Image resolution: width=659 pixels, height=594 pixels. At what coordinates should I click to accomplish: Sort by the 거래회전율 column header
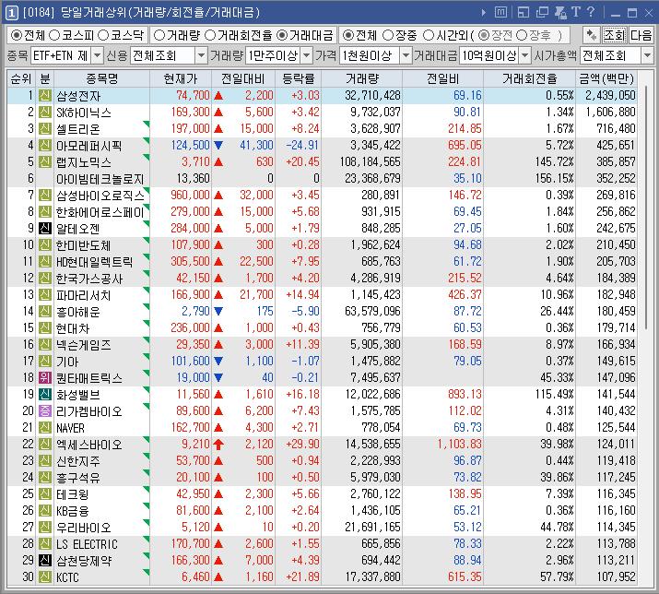coord(529,78)
